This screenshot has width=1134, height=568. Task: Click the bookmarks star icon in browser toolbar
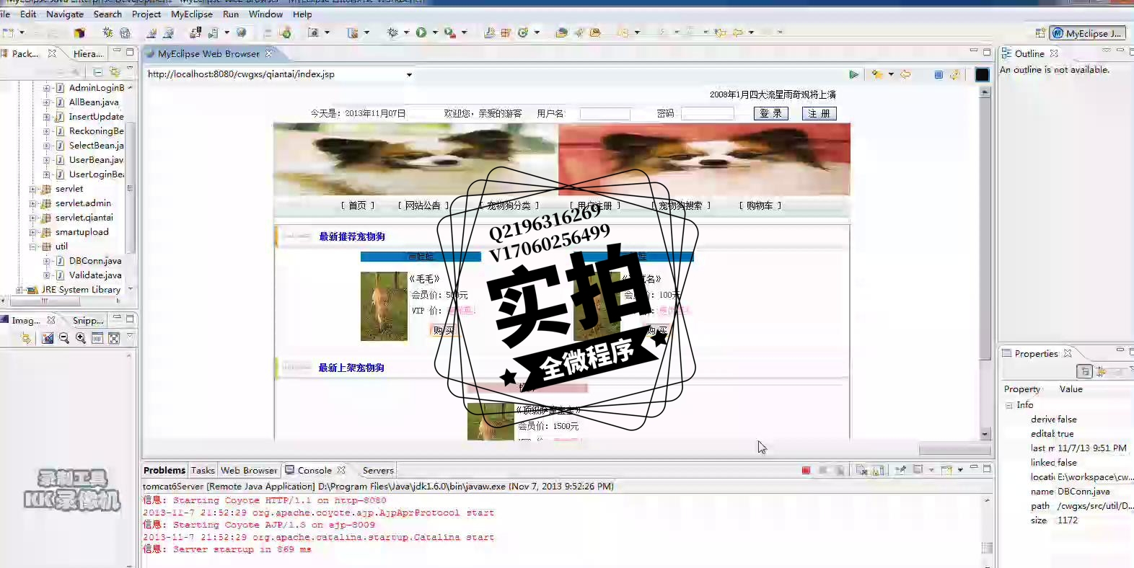(x=877, y=74)
